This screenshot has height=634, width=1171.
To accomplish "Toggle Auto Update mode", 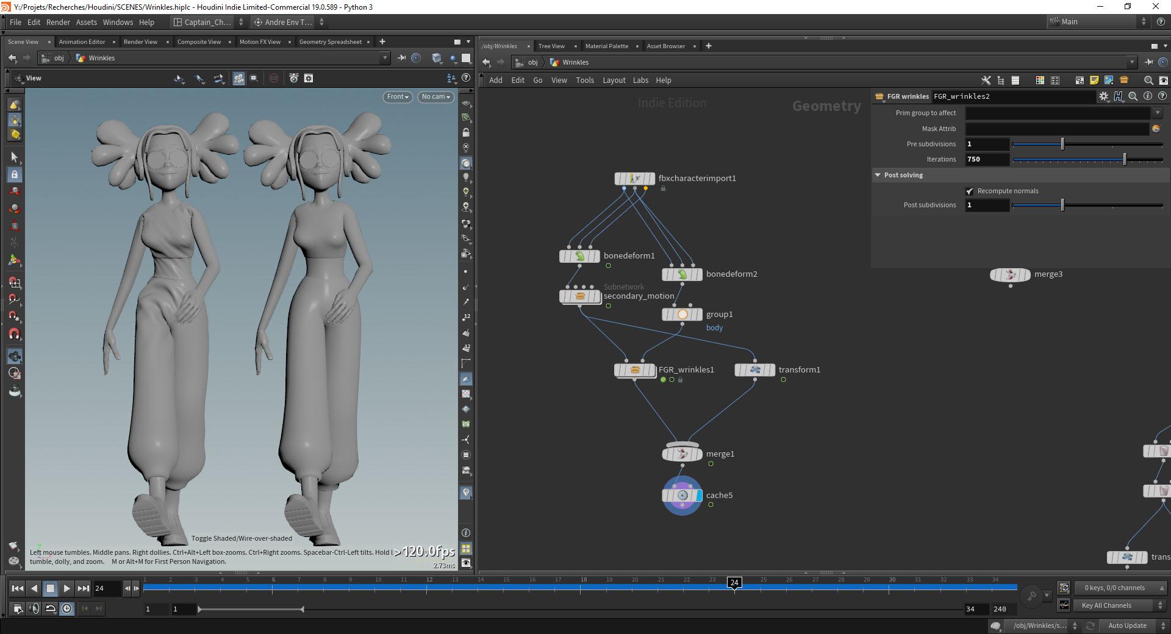I will [x=1126, y=625].
